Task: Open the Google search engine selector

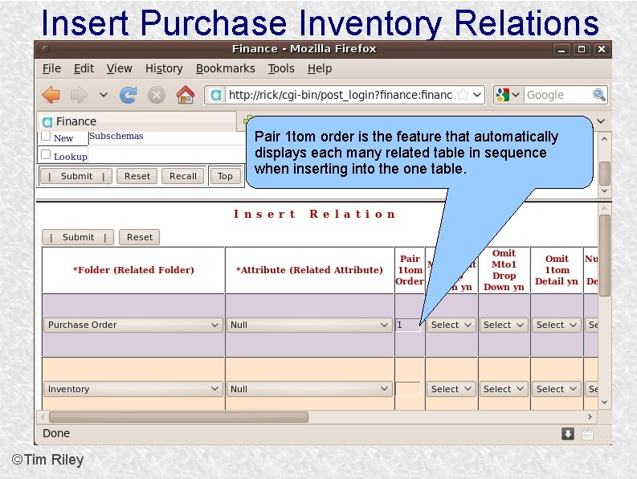Action: (x=508, y=95)
